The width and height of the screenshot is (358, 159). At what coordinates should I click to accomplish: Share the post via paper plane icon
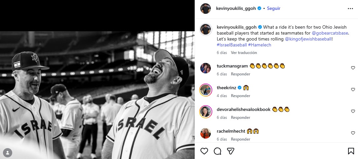tap(231, 151)
